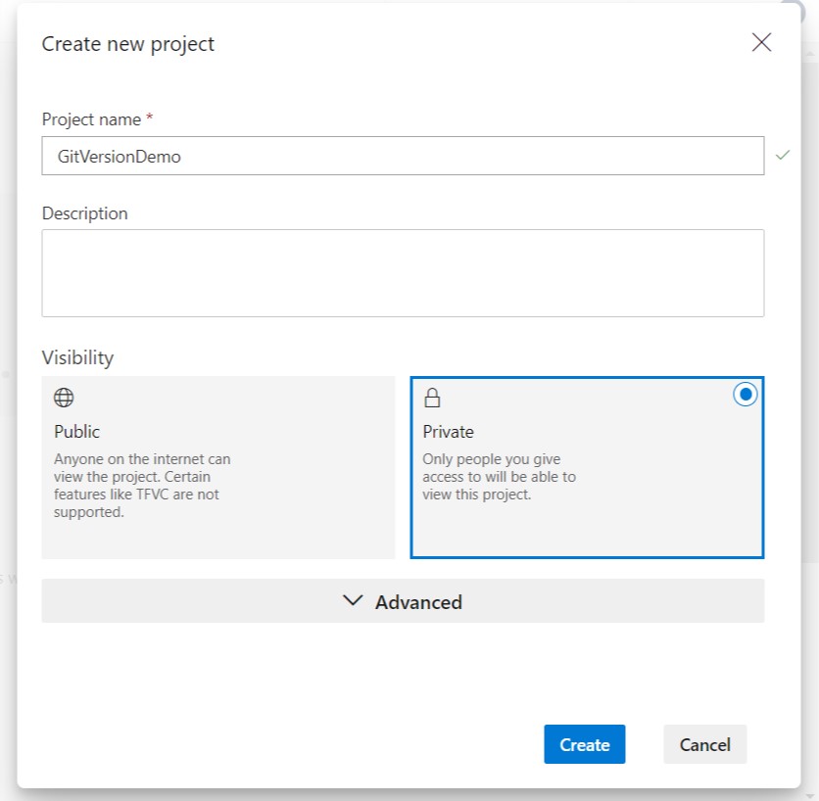Close the Create new project dialog
819x801 pixels.
coord(761,42)
